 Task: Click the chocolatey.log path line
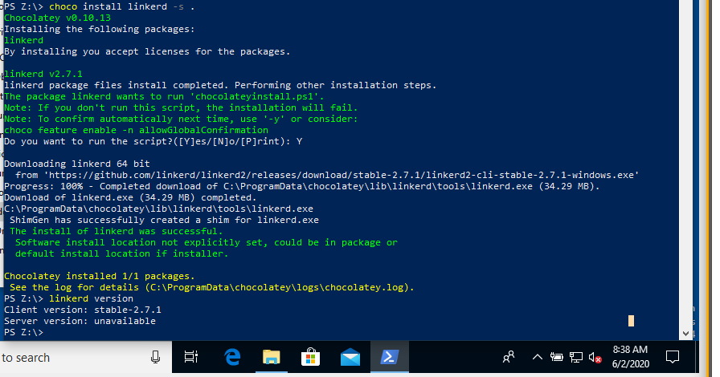pos(211,288)
